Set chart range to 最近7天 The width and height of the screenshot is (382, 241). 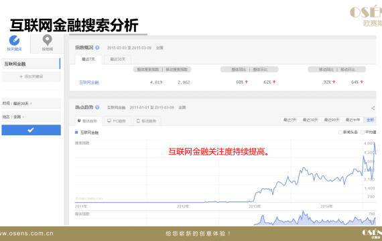point(290,120)
